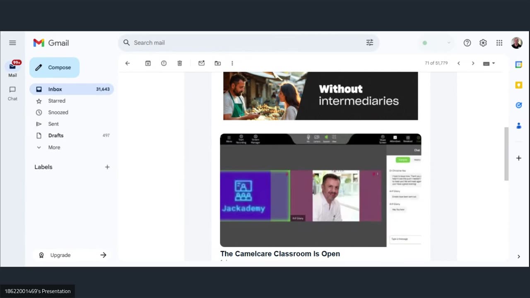Click the Gmail logo

[51, 43]
